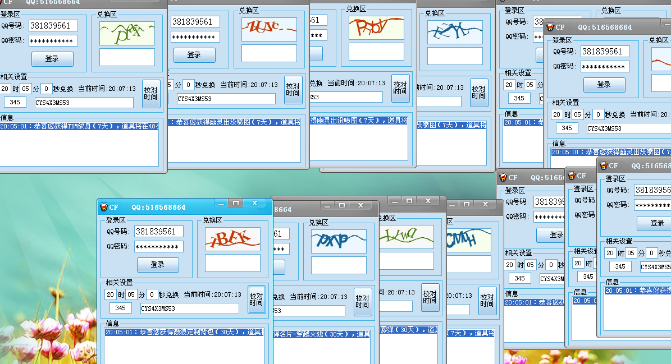The width and height of the screenshot is (671, 364).
Task: Click the CF mascot icon in the ABEK-captcha window title
Action: pos(103,207)
